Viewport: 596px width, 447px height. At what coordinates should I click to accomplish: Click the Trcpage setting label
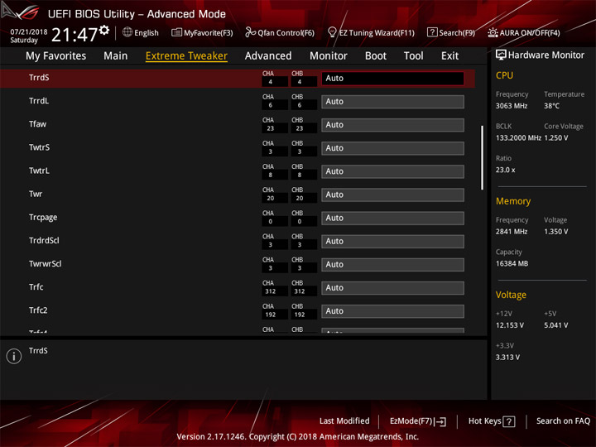point(43,218)
